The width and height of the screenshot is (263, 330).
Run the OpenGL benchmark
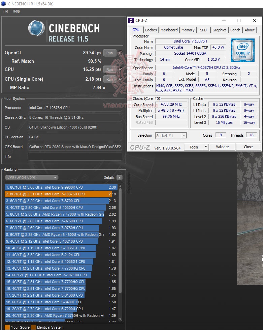point(109,53)
